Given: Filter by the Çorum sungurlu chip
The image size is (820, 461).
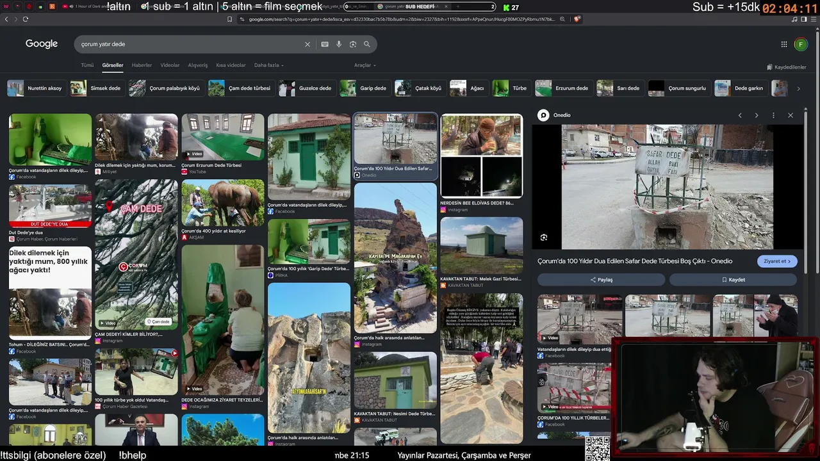Looking at the screenshot, I should tap(678, 88).
